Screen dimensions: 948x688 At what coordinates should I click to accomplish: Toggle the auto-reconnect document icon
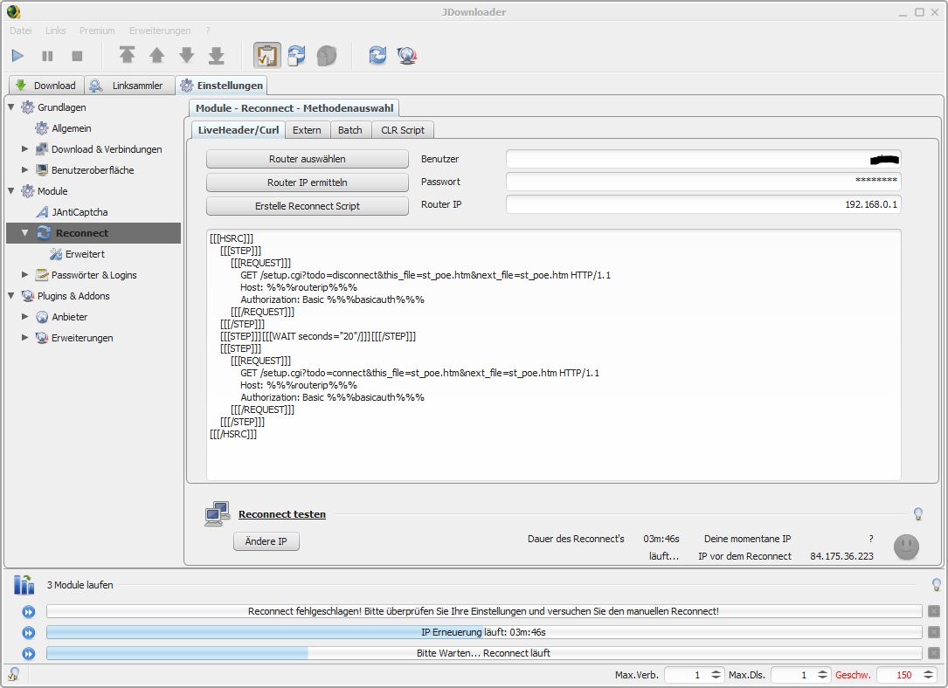tap(296, 55)
